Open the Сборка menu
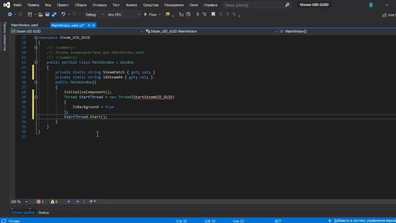396x223 pixels. (x=80, y=5)
